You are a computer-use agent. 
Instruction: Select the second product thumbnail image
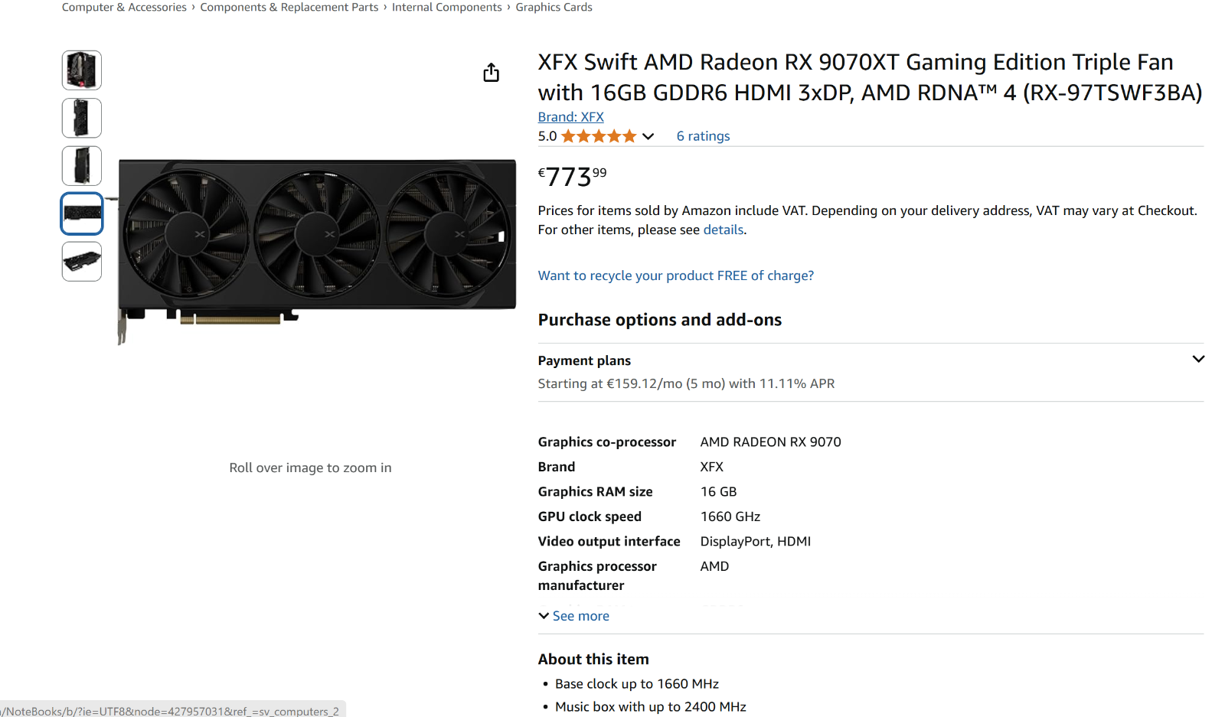(82, 118)
